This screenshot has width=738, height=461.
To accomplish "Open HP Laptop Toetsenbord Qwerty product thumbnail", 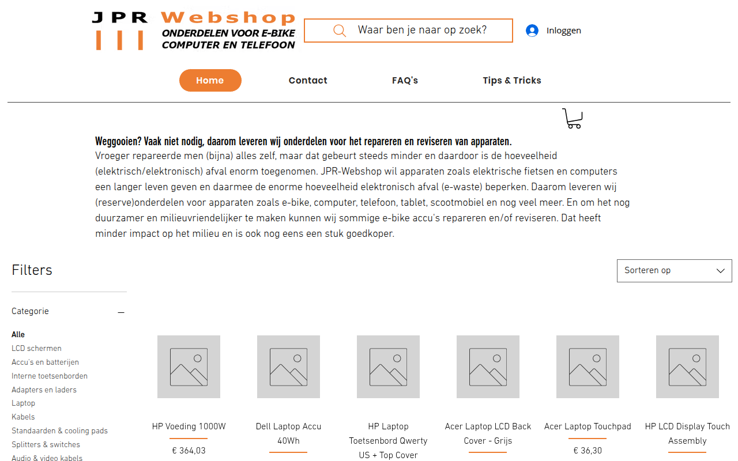I will 388,366.
